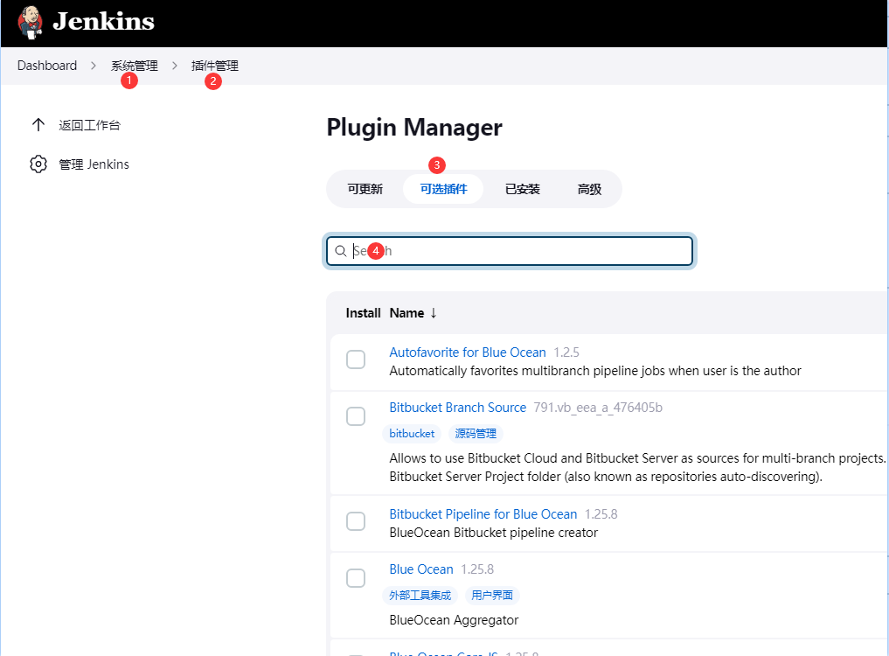Screen dimensions: 889x656
Task: Click the Plugin Manager heading
Action: [x=414, y=127]
